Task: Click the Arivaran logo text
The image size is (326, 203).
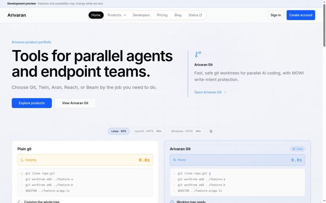Action: pos(17,15)
